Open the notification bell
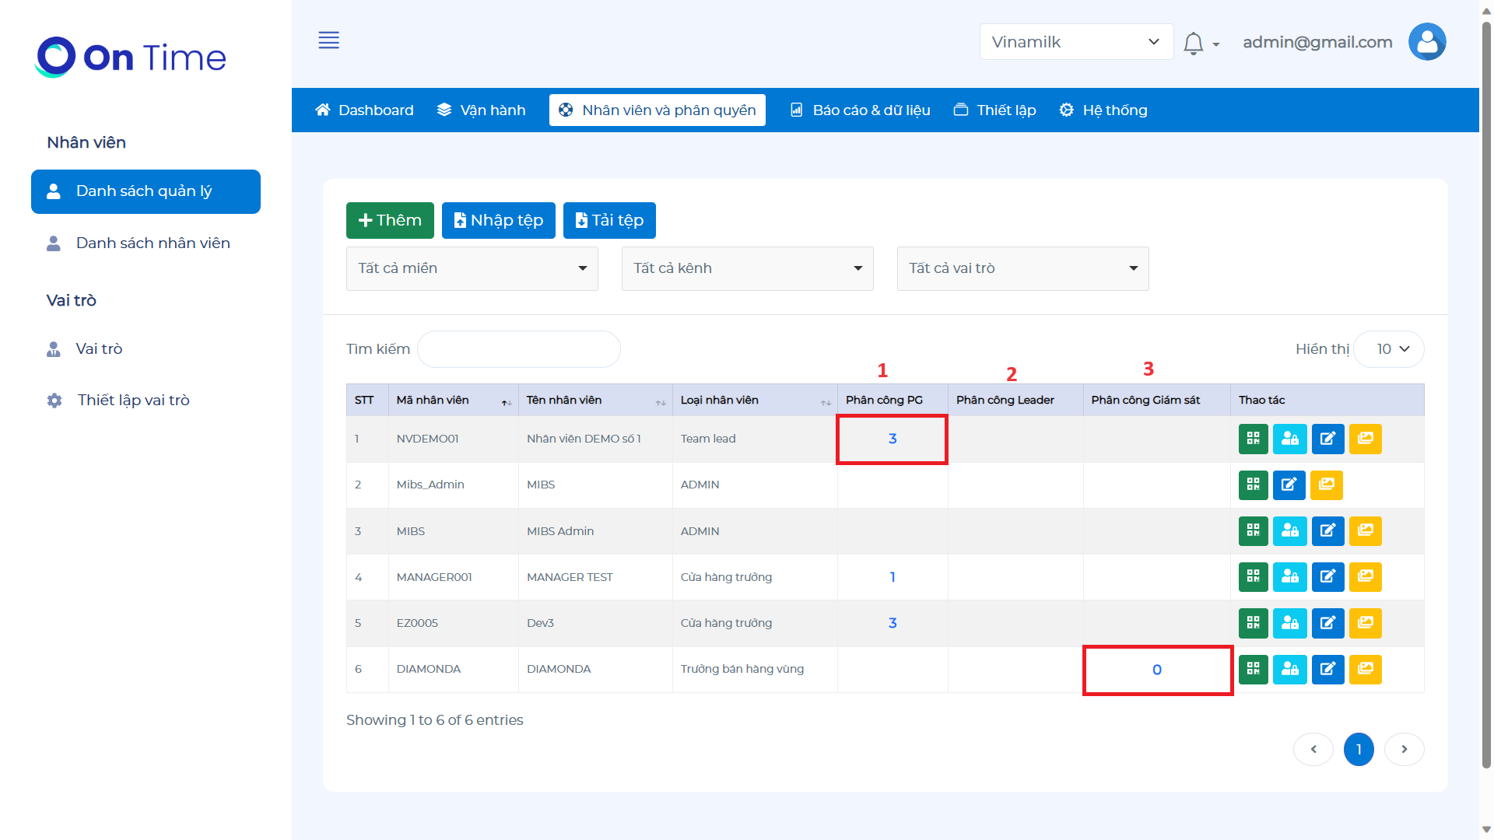 pos(1193,43)
